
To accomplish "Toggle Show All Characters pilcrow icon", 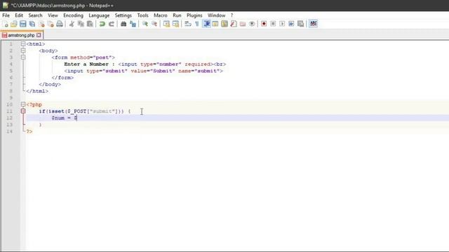I will click(197, 24).
